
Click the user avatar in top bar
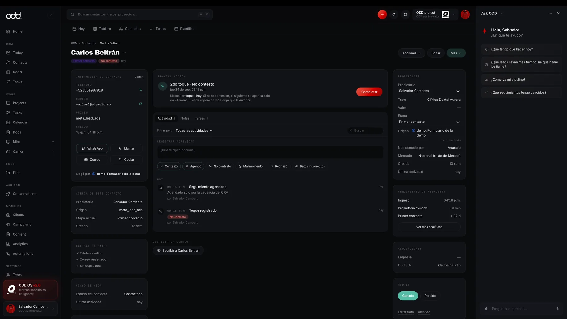[x=465, y=14]
